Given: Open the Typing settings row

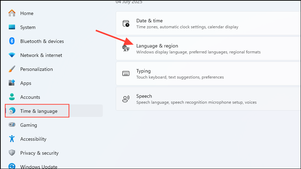Looking at the screenshot, I should pyautogui.click(x=208, y=74).
